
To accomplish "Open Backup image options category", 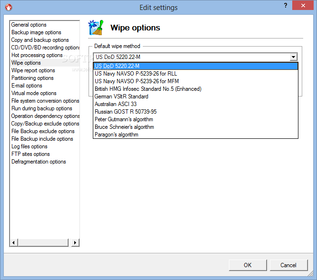I will point(45,32).
